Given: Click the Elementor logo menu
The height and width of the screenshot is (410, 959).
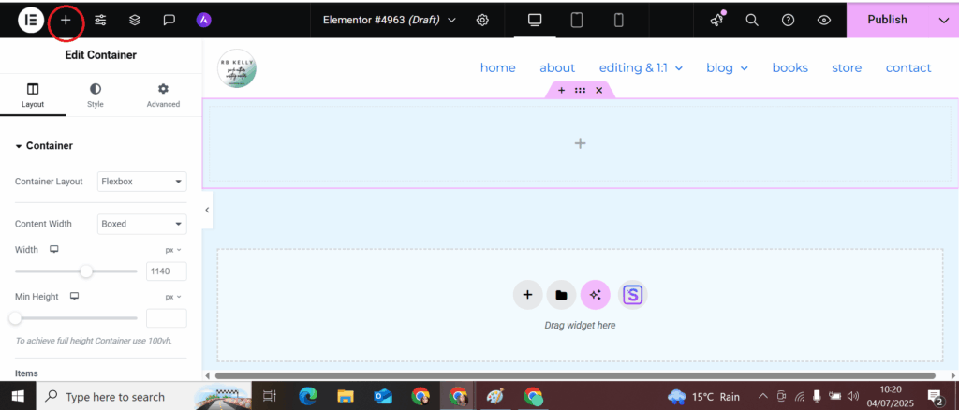Looking at the screenshot, I should click(x=31, y=21).
